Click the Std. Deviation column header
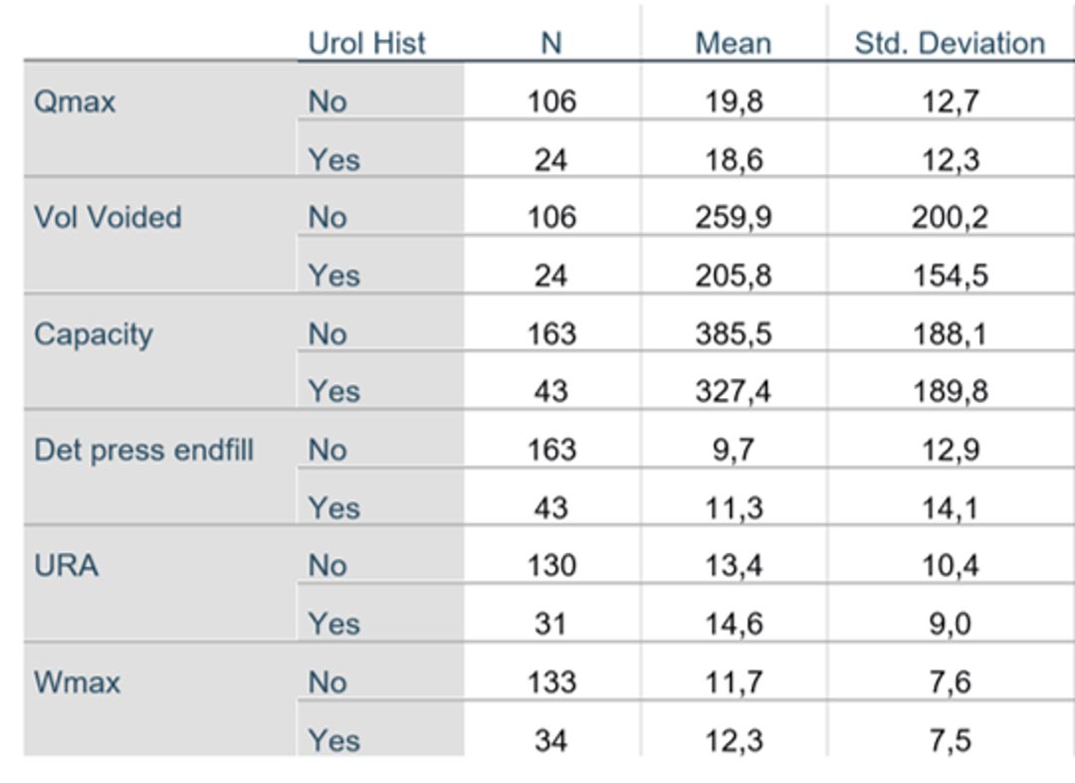This screenshot has height=783, width=1075. coord(950,43)
